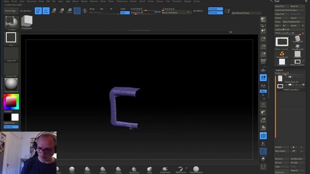
Task: Toggle the Floor grid
Action: coord(263,70)
